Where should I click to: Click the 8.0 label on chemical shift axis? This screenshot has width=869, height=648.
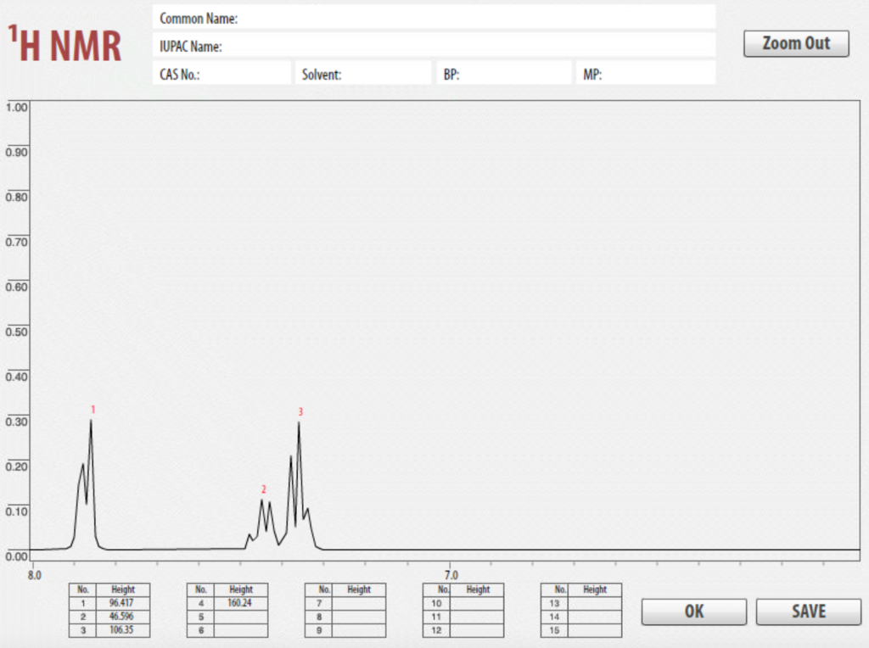(x=35, y=575)
